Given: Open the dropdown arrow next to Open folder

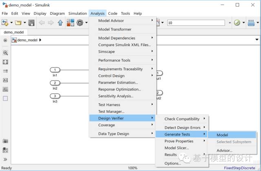Looking at the screenshot, I should tap(24, 23).
